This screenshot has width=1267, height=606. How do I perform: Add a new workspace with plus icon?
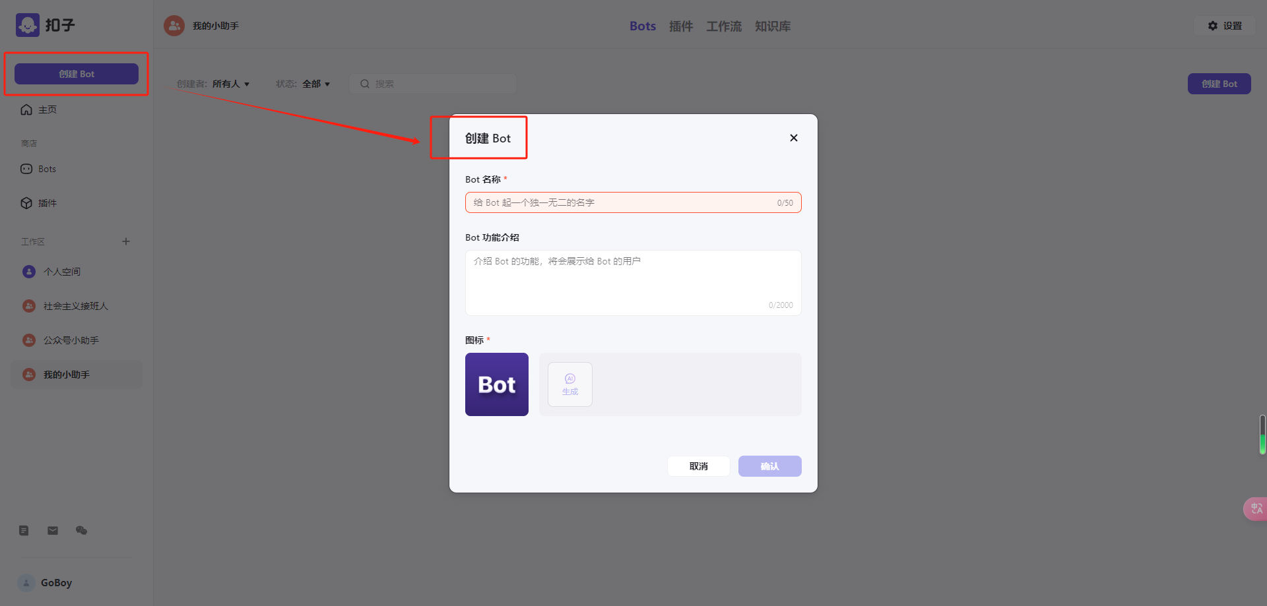[126, 241]
